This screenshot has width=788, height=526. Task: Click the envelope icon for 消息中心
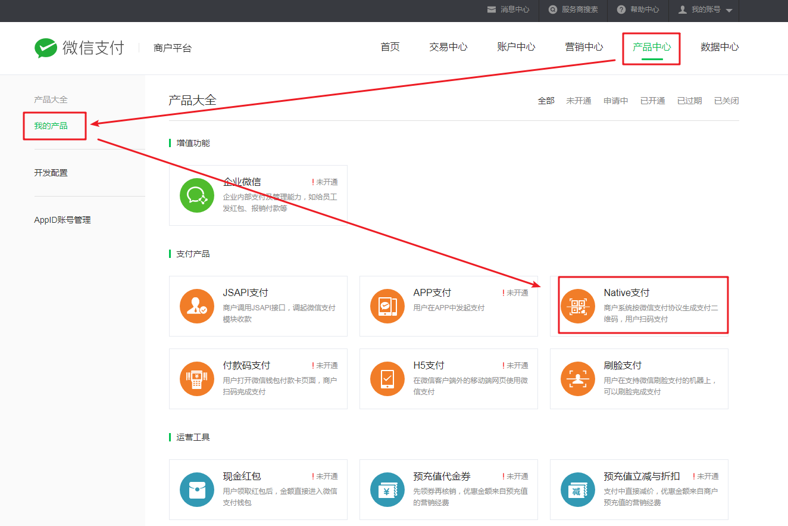click(492, 10)
